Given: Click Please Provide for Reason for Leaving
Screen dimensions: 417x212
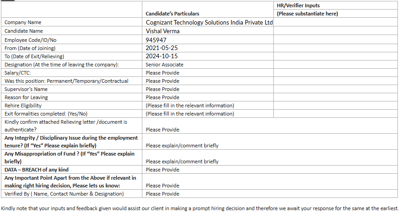Looking at the screenshot, I should [162, 97].
